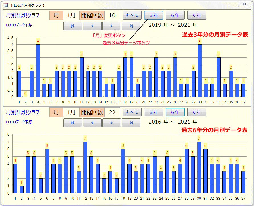Select the lower graph's 3年 button
The width and height of the screenshot is (254, 206).
coord(153,112)
